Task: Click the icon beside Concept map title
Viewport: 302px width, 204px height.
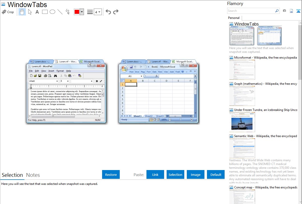Action: coord(231,187)
